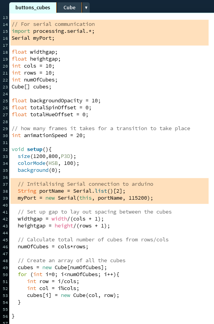This screenshot has height=324, width=214.
Task: Click the 'String portName' declaration line
Action: pos(71,191)
